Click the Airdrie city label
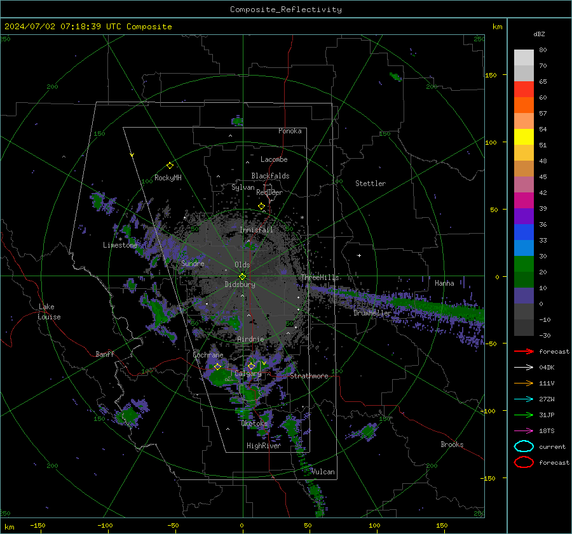572x534 pixels. (250, 339)
